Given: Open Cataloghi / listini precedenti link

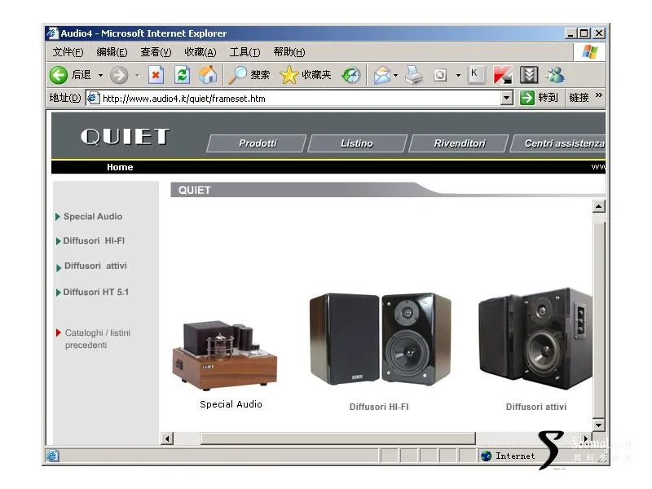Looking at the screenshot, I should coord(97,339).
